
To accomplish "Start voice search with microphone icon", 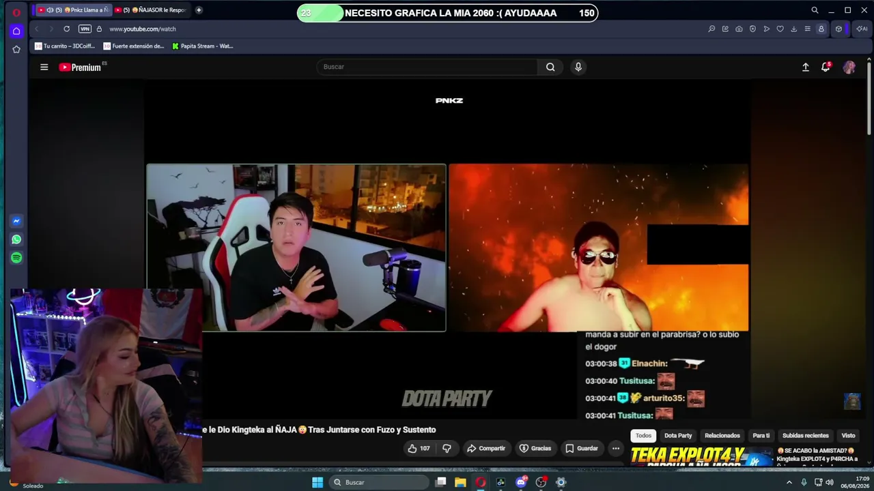I will [x=578, y=67].
